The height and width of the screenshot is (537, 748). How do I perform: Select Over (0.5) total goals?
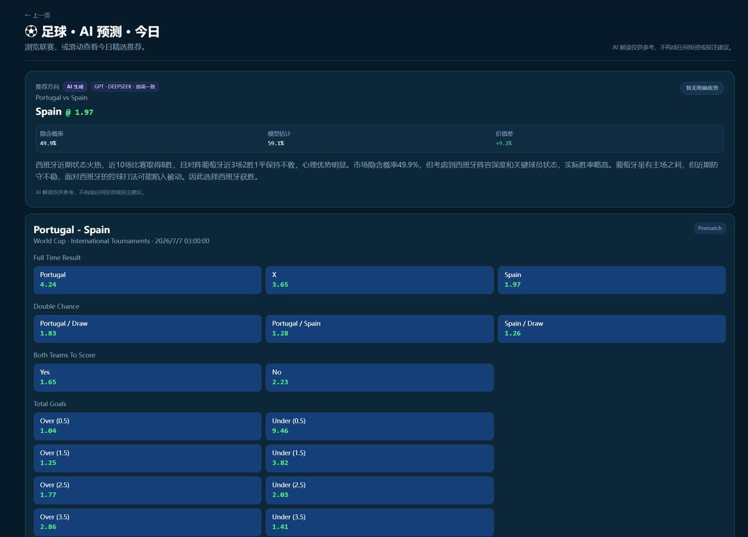pyautogui.click(x=147, y=426)
